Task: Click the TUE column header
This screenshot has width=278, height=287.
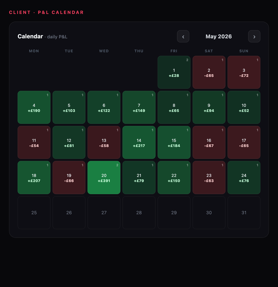Action: click(x=69, y=51)
